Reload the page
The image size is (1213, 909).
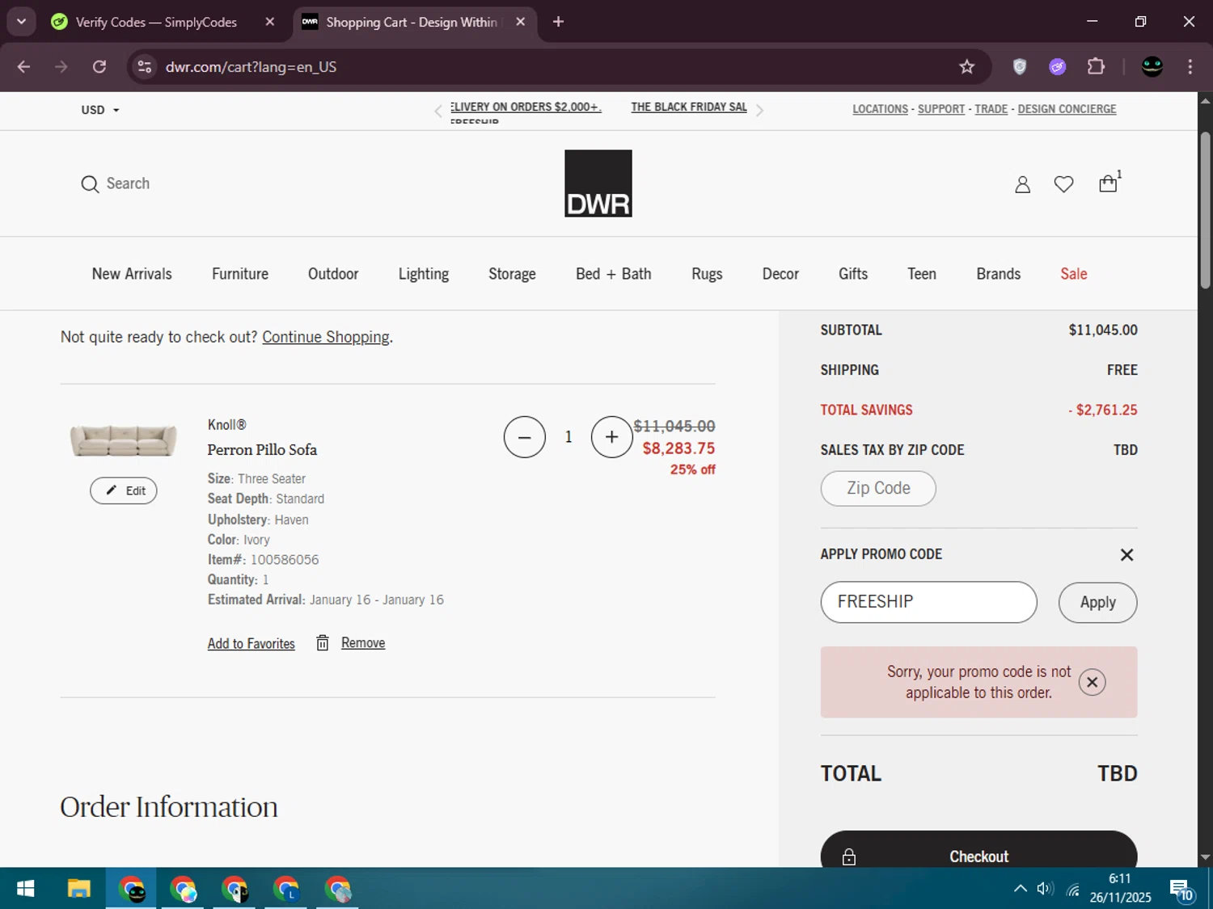click(x=99, y=67)
